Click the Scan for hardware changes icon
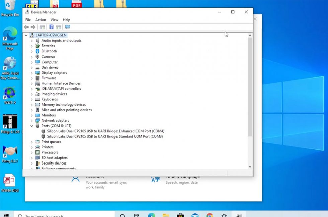The height and width of the screenshot is (217, 328). pyautogui.click(x=68, y=27)
